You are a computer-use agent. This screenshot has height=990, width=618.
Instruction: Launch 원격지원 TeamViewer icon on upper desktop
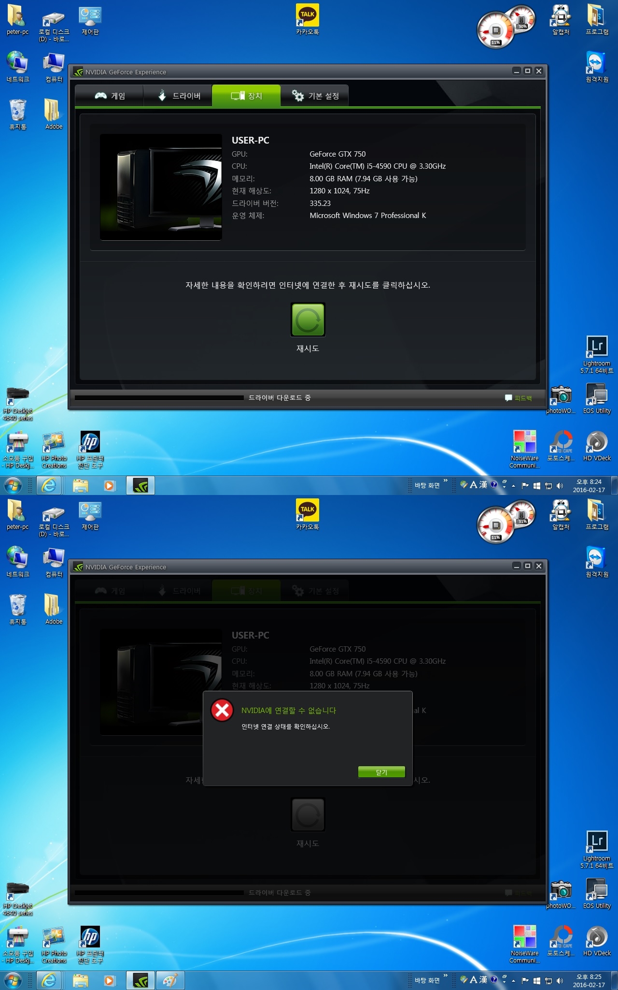pos(597,67)
